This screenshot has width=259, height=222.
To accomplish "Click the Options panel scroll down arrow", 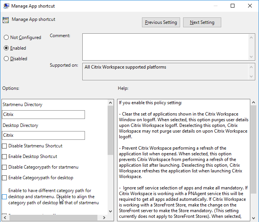I will pos(111,211).
